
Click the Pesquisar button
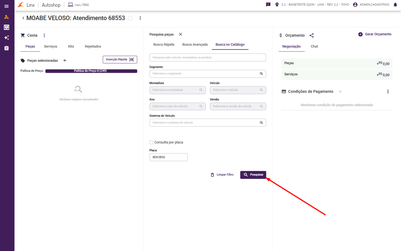tap(253, 175)
